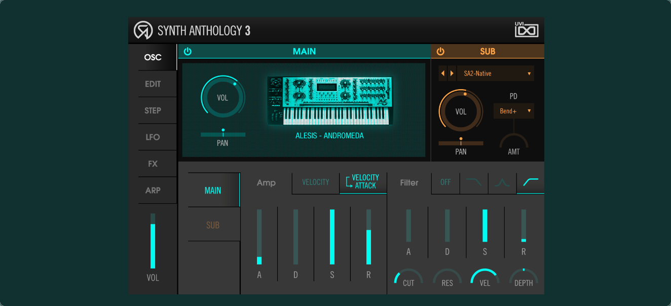The image size is (671, 306).
Task: Open the EDIT page tab
Action: click(153, 84)
